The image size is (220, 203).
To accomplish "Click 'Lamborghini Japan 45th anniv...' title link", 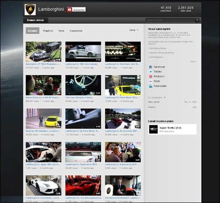I will click(x=43, y=164).
